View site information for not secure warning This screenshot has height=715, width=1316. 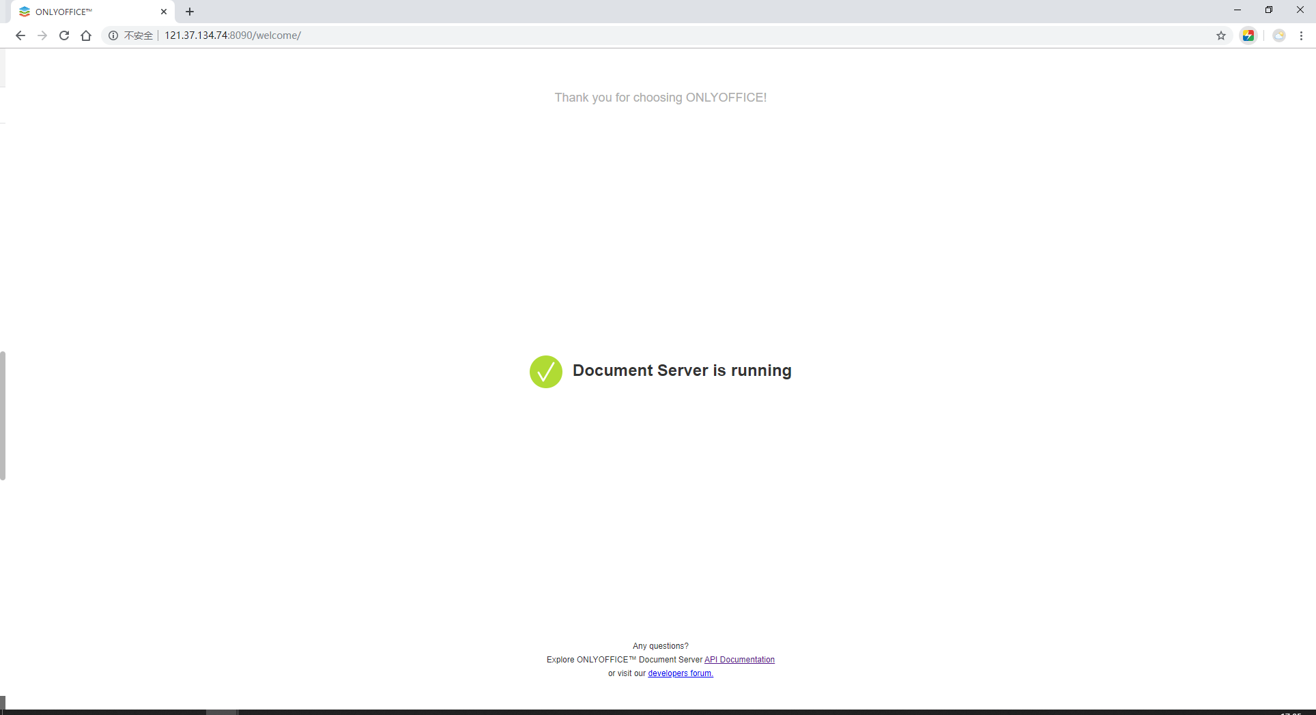[130, 35]
